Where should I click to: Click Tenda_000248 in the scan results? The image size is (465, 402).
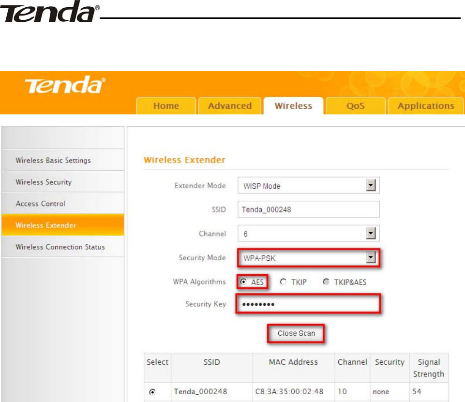pos(200,392)
